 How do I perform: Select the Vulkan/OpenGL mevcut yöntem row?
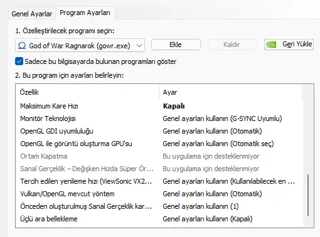(x=159, y=194)
